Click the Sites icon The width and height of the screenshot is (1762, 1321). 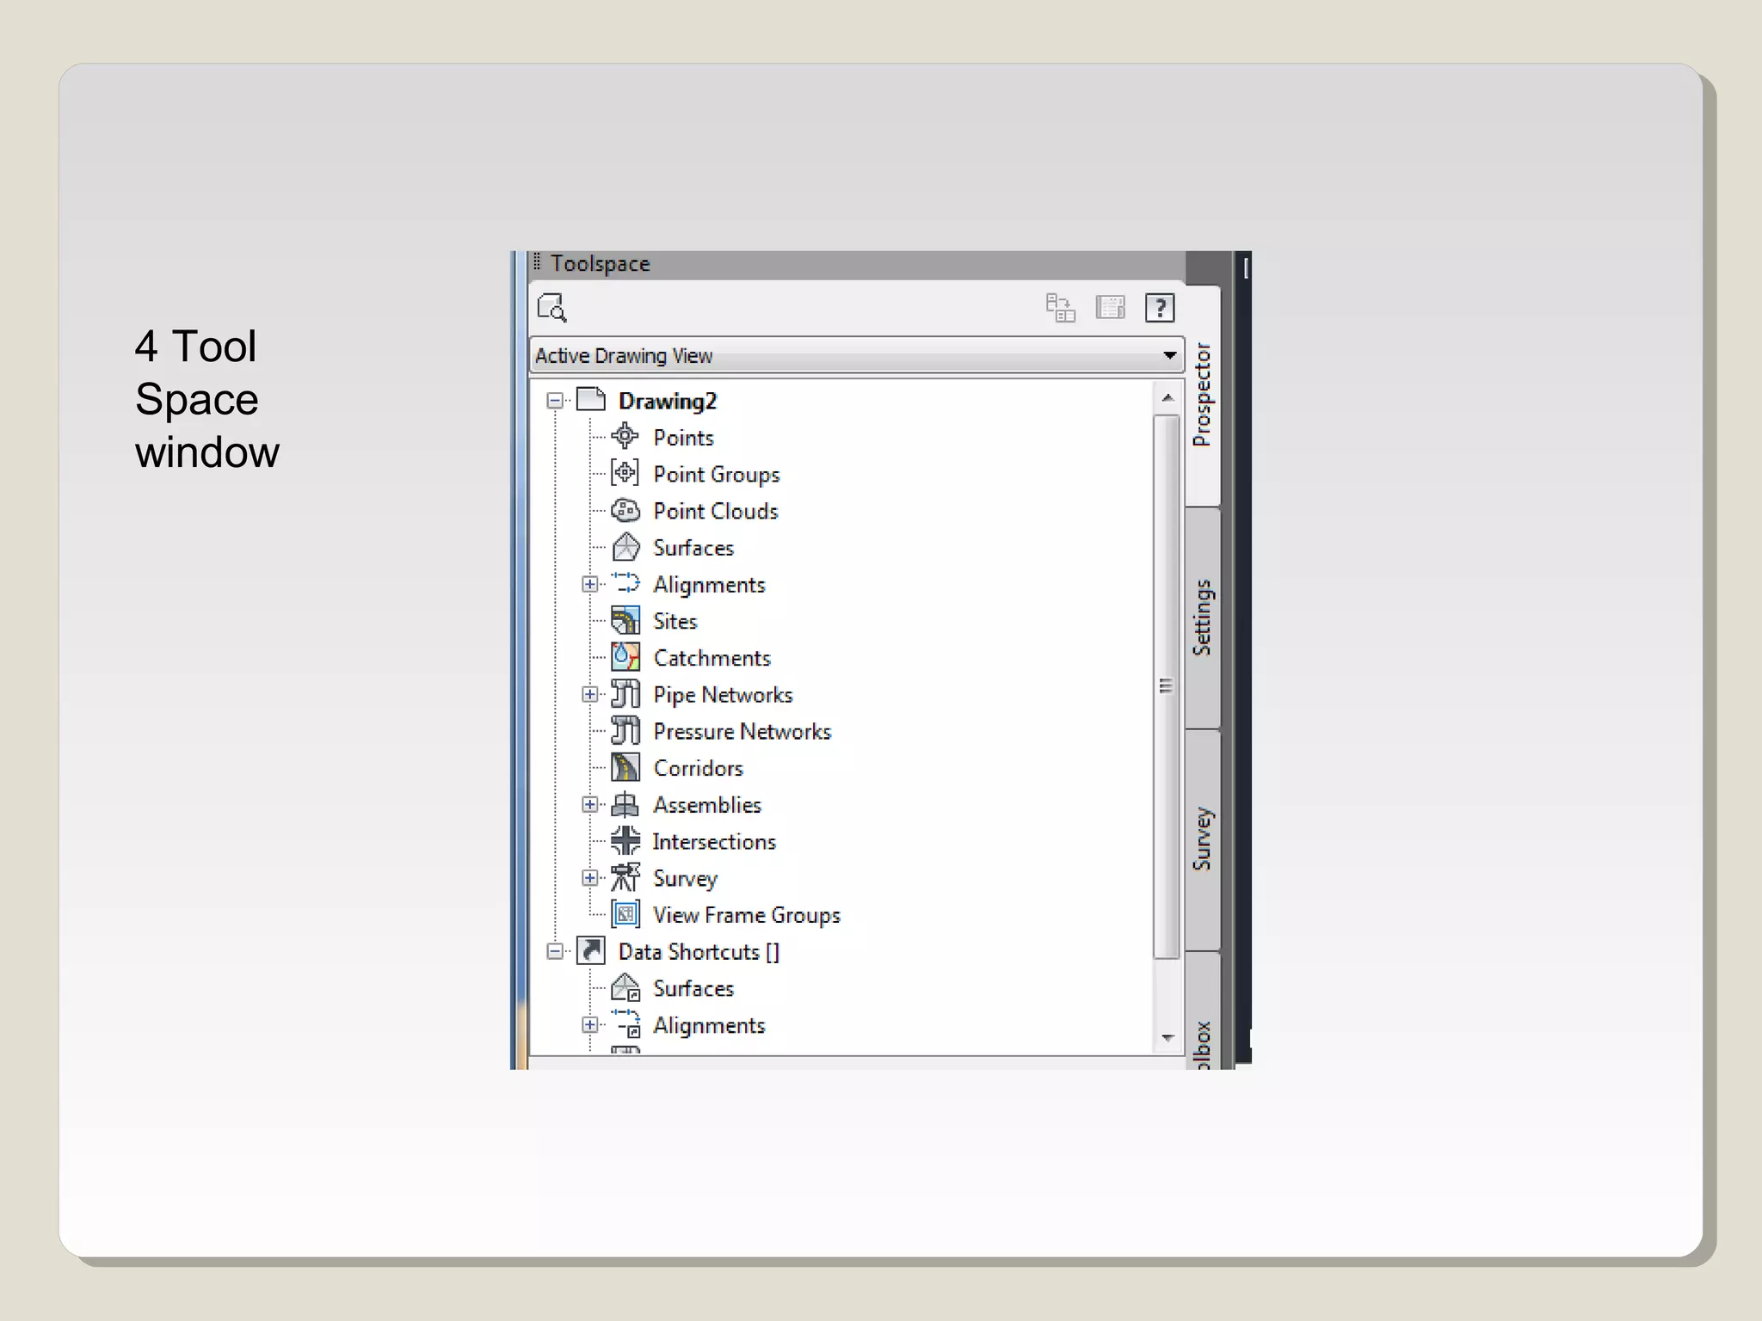625,620
